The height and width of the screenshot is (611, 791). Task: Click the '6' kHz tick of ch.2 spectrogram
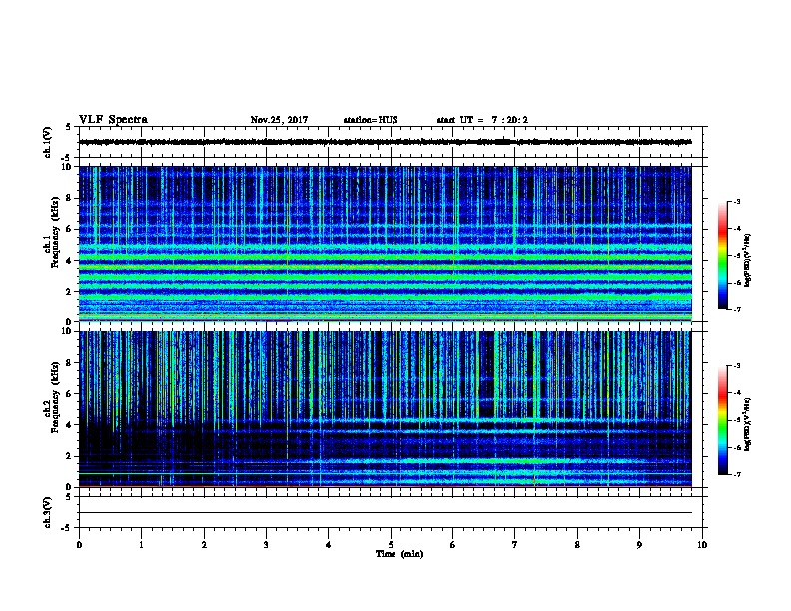(69, 394)
